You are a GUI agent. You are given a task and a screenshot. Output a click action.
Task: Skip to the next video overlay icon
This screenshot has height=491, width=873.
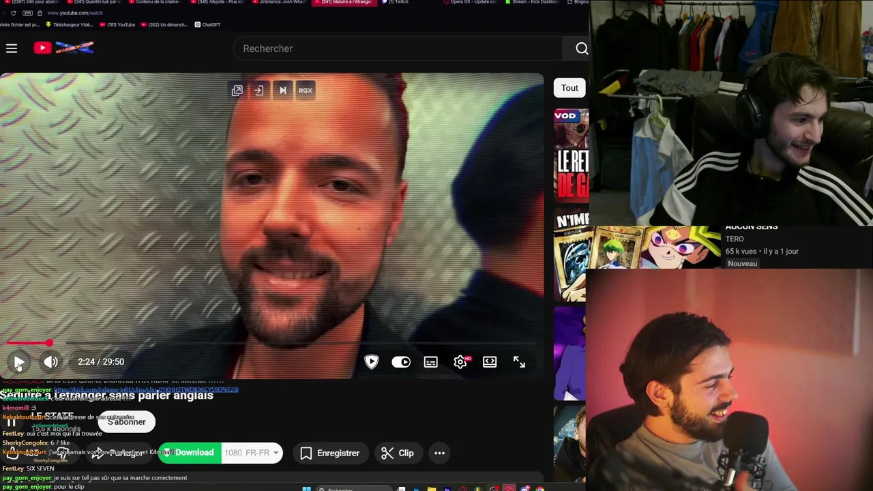(x=282, y=90)
